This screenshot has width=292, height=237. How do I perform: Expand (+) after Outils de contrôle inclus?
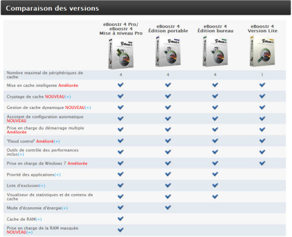coord(21,154)
